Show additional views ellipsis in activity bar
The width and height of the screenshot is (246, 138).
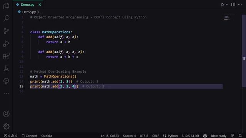[x=6, y=94]
